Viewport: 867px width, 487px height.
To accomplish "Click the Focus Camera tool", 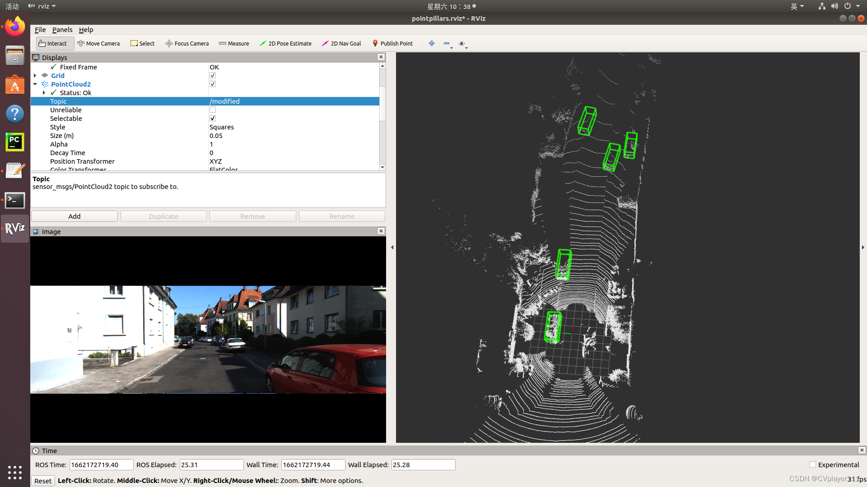I will coord(187,43).
